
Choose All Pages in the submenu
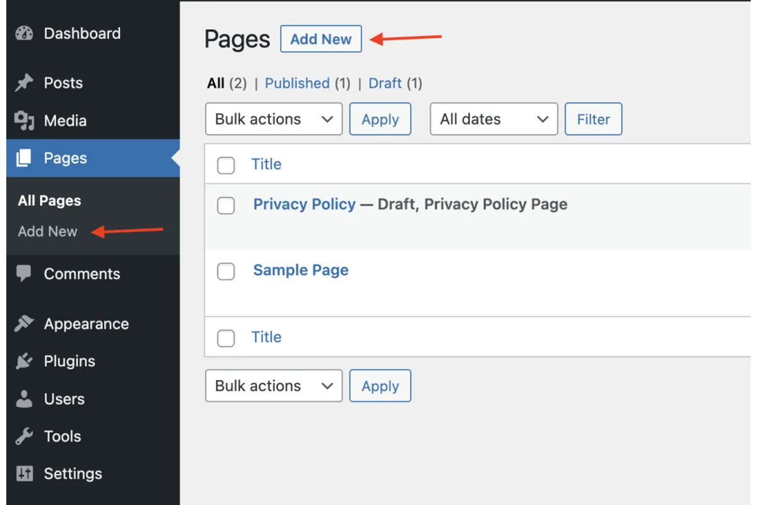(50, 201)
